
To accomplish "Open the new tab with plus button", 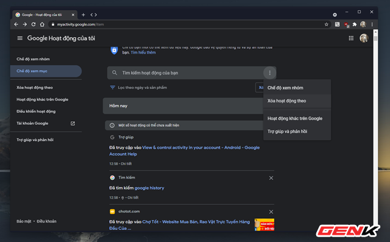I will point(83,15).
